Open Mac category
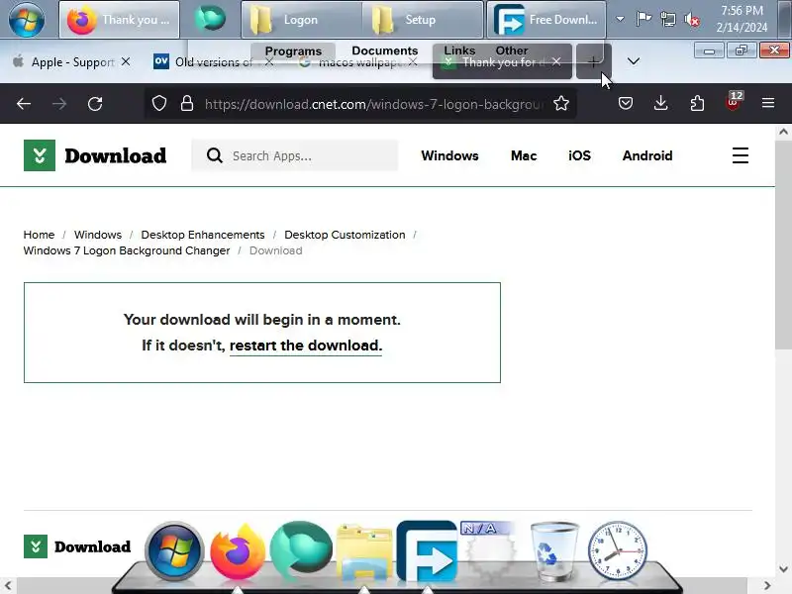Viewport: 792px width, 594px height. point(524,155)
